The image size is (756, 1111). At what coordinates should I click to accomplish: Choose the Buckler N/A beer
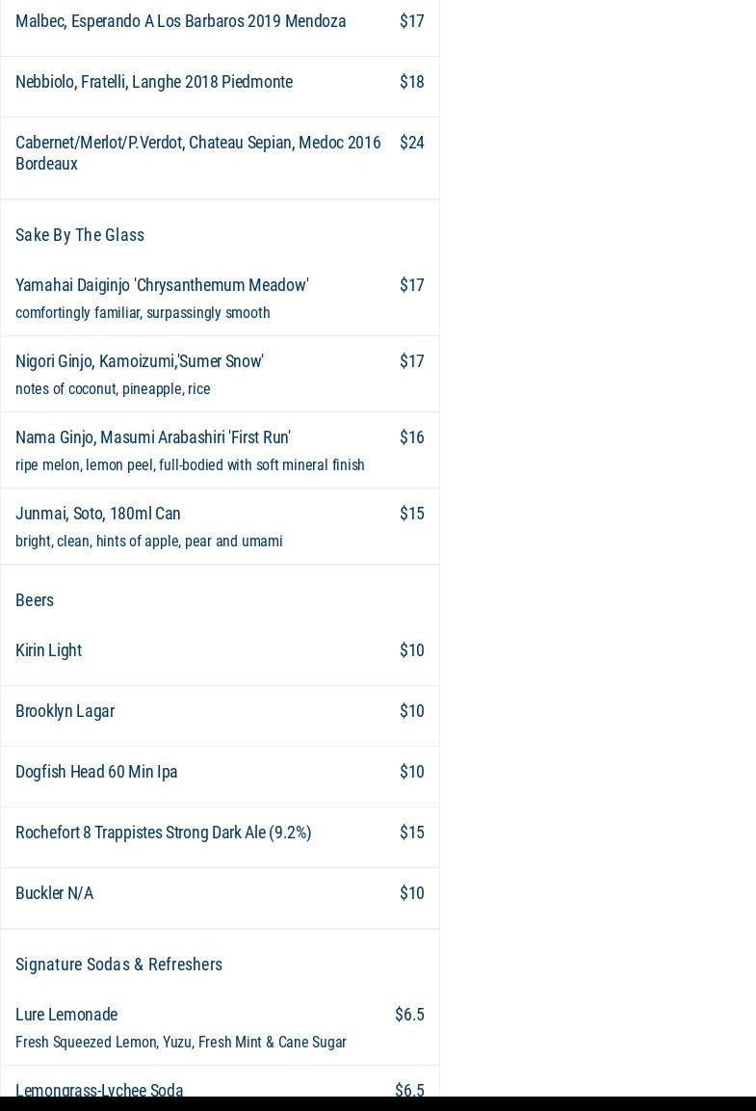[x=55, y=893]
